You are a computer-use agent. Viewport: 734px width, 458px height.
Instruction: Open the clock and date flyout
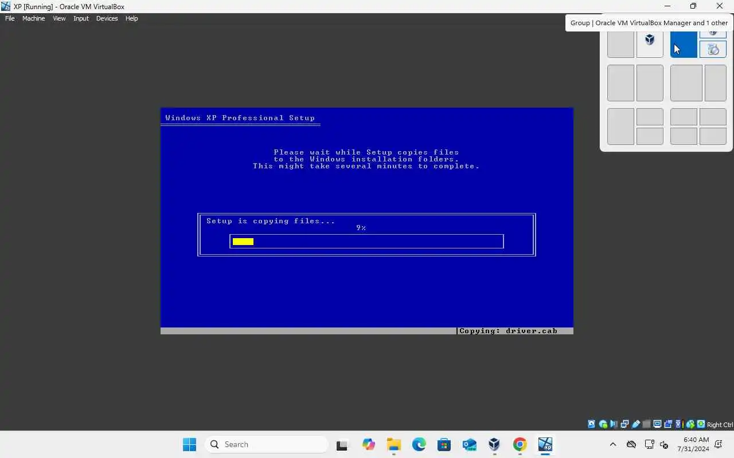(693, 444)
